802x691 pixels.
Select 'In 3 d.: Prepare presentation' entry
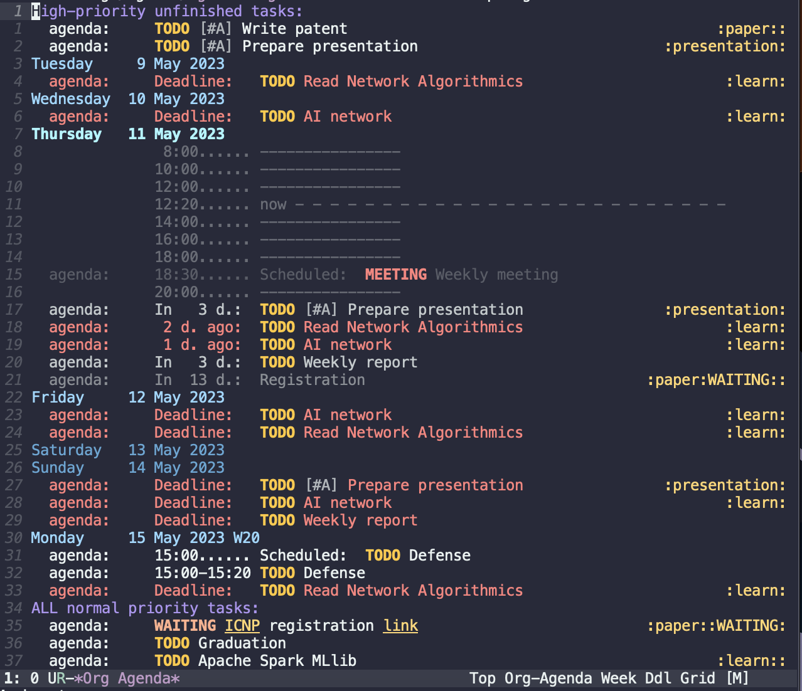(417, 310)
